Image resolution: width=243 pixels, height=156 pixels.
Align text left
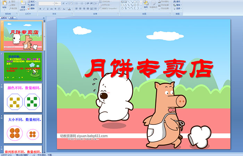[77, 9]
